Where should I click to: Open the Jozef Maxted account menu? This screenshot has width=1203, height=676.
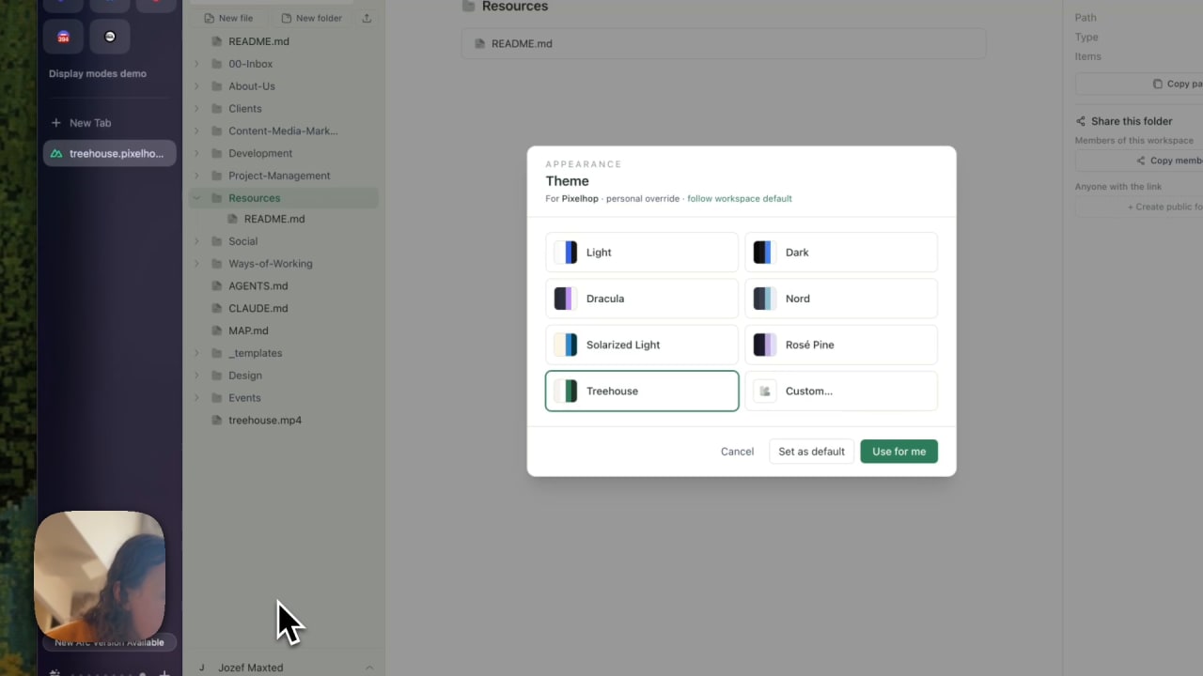point(284,668)
